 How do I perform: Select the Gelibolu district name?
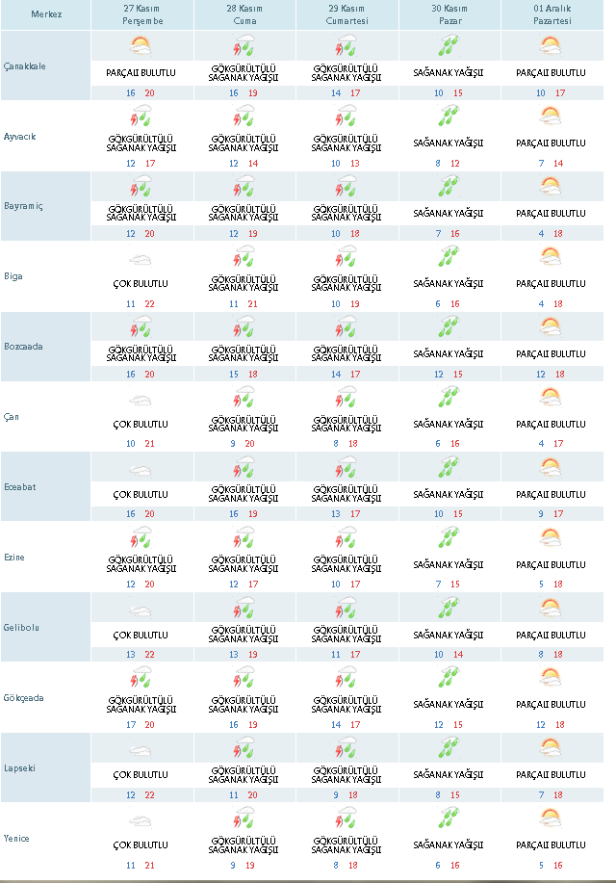pos(22,627)
